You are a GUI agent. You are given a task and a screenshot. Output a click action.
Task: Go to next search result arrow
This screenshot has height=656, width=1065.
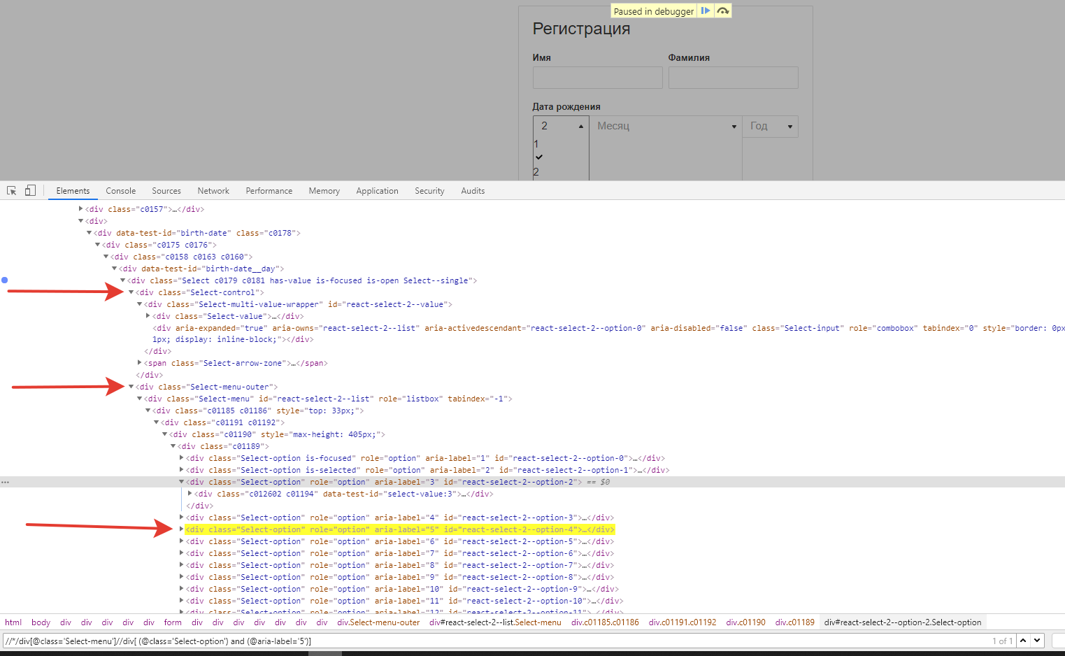point(1038,641)
